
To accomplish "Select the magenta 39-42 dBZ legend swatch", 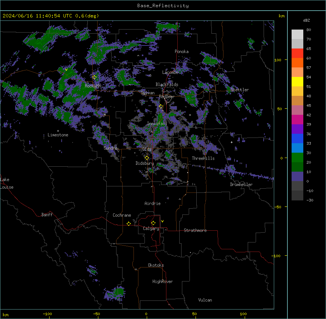I will click(297, 119).
